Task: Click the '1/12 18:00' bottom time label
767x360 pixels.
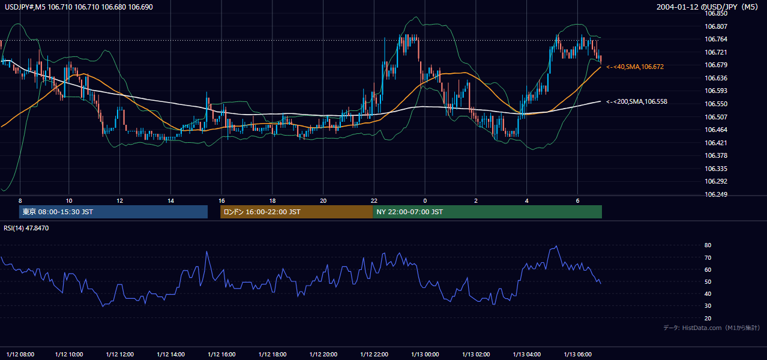Action: (272, 354)
